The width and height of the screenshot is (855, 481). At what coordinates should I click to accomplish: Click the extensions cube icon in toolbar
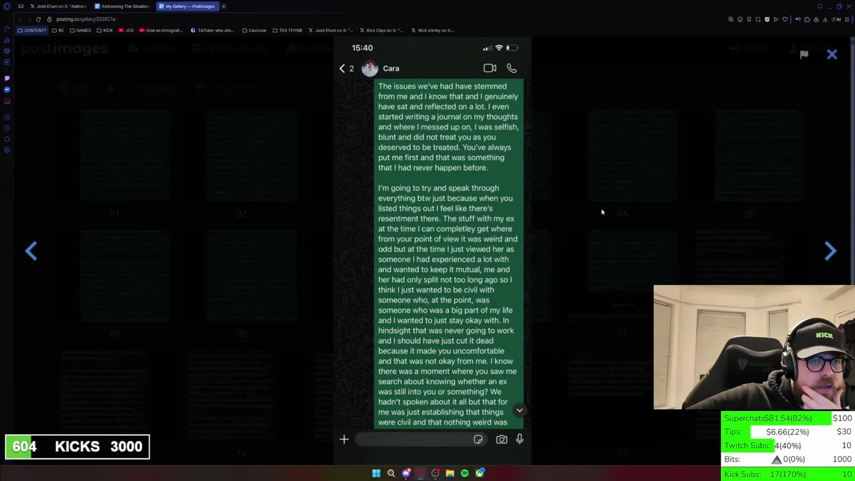click(807, 19)
